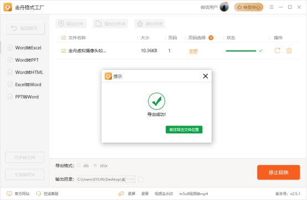307x200 pixels.
Task: Click the 大小 column header
Action: 145,37
